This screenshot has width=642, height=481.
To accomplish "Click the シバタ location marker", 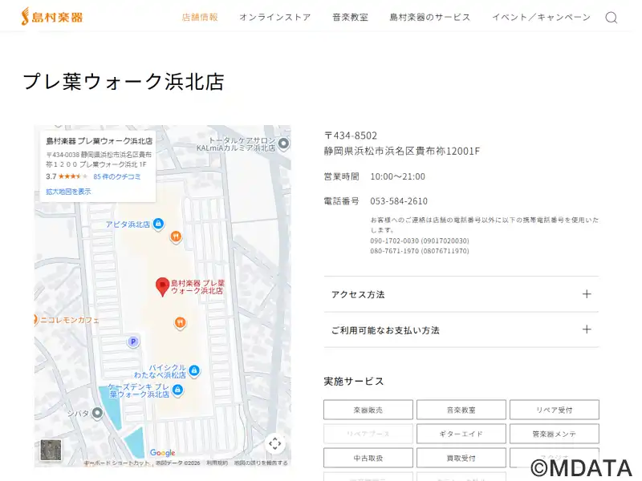I will point(97,413).
